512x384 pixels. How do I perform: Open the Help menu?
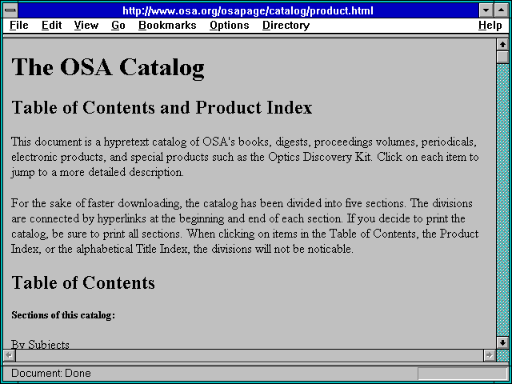click(490, 26)
